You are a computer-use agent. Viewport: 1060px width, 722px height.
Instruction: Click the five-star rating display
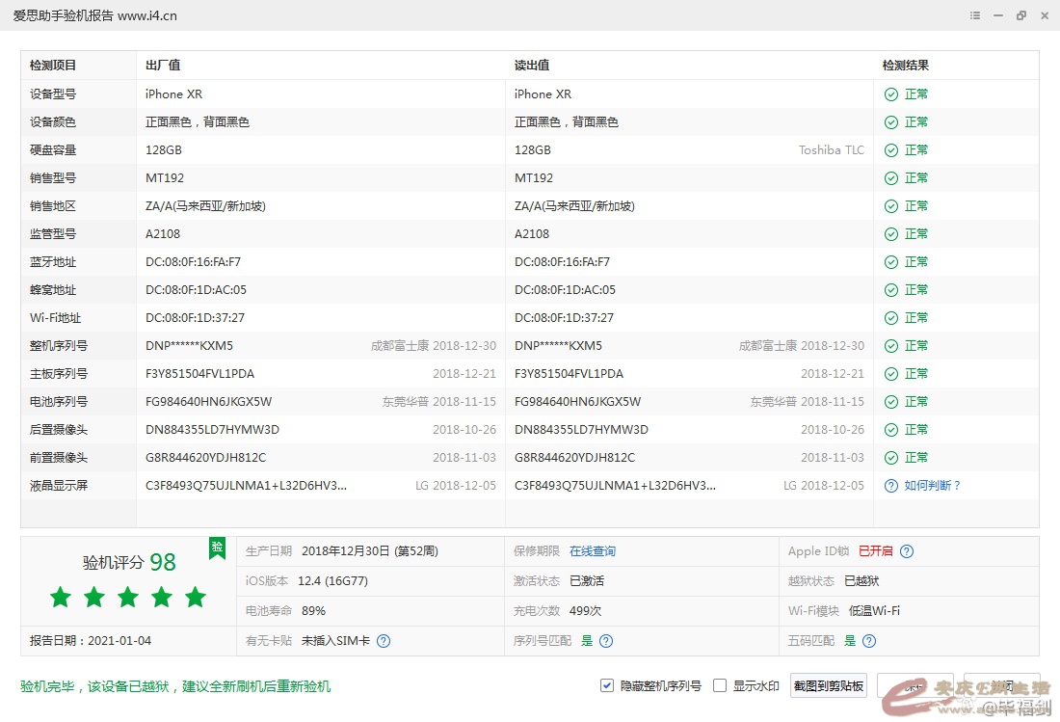coord(127,598)
